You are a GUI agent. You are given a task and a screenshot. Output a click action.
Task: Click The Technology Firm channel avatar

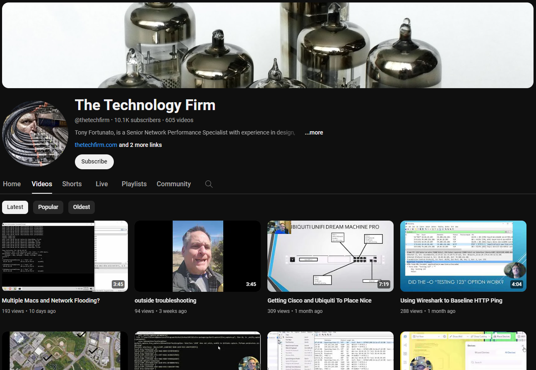[35, 133]
